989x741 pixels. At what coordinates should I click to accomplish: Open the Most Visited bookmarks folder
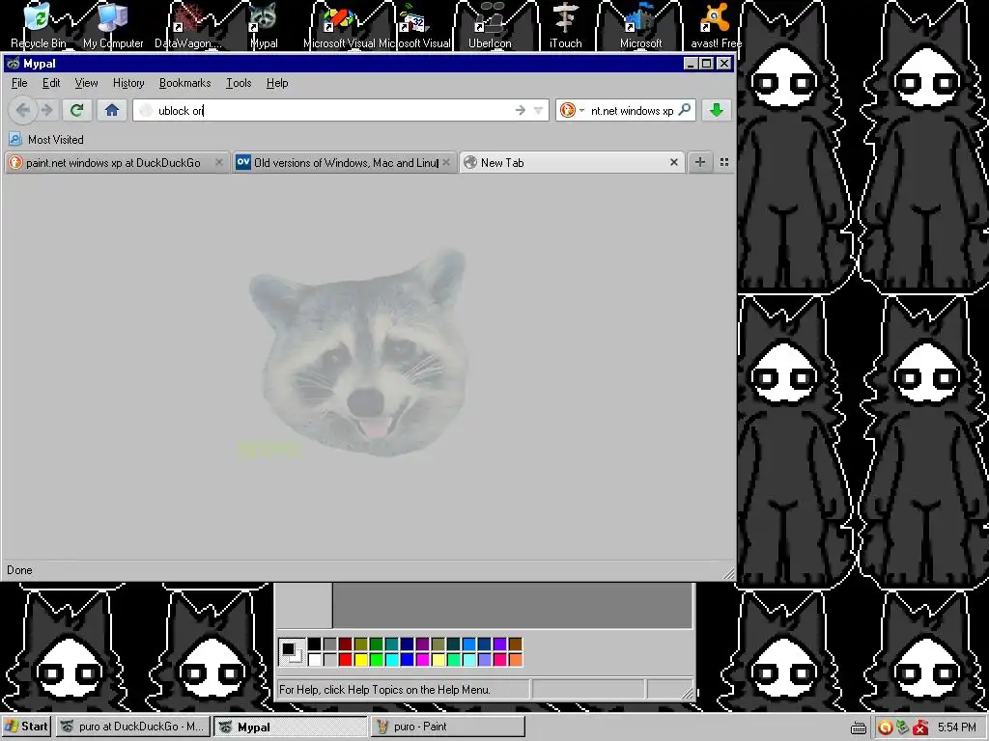pos(46,139)
